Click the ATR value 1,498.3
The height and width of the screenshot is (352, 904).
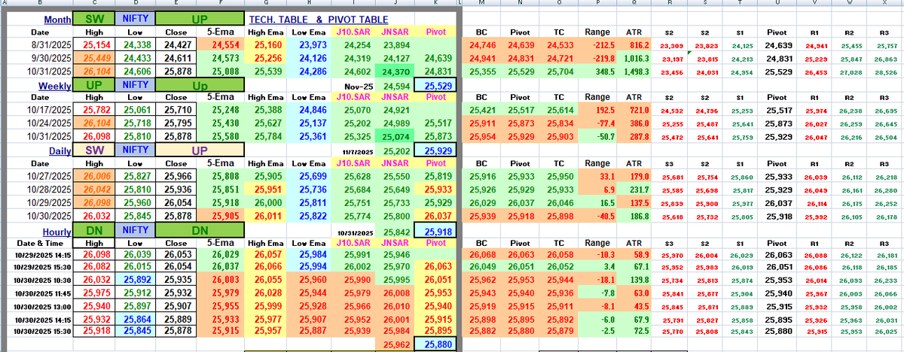[x=636, y=71]
